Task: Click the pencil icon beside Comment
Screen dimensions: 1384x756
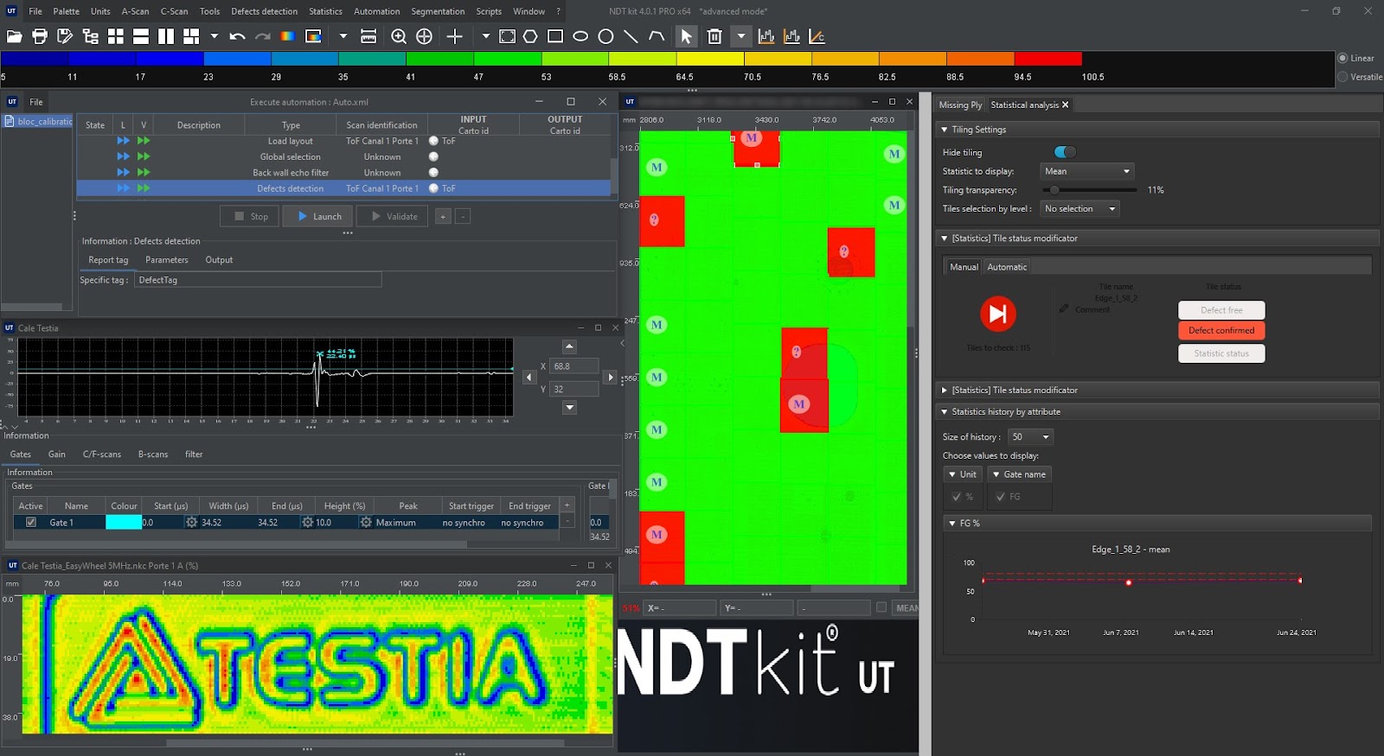Action: pyautogui.click(x=1064, y=308)
